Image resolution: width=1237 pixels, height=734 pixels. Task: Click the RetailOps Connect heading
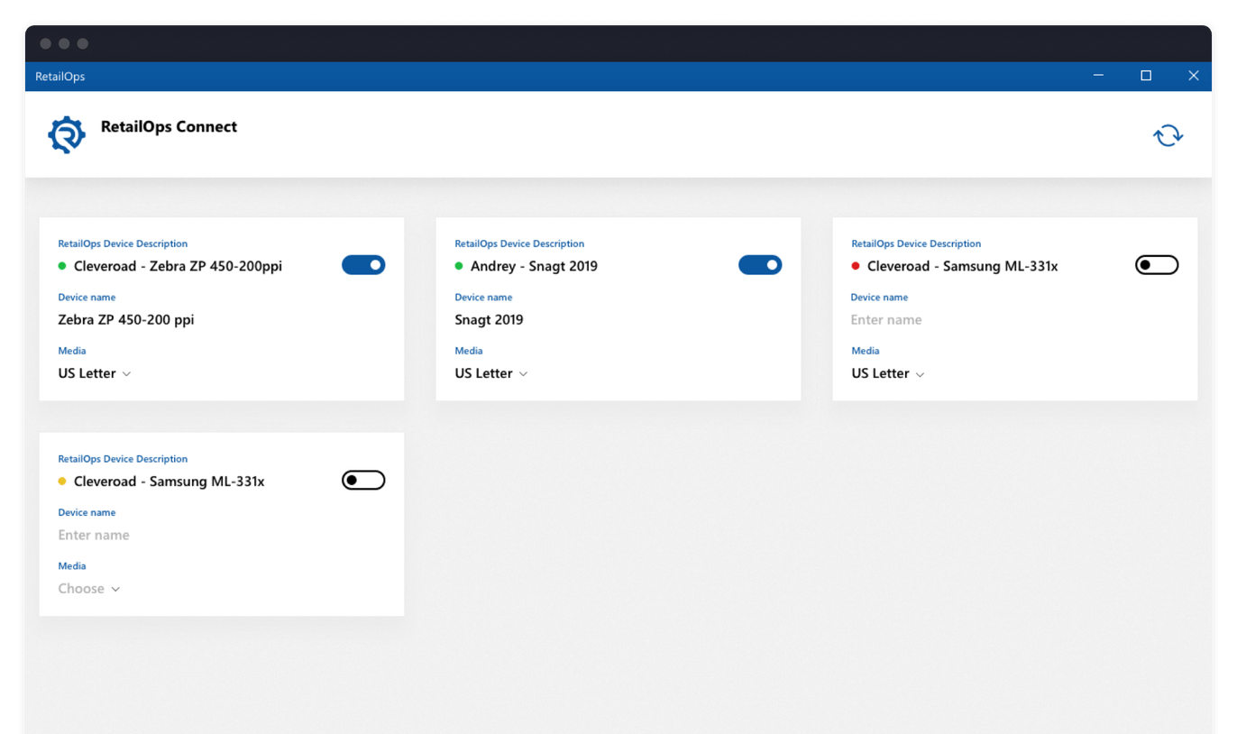(x=169, y=126)
